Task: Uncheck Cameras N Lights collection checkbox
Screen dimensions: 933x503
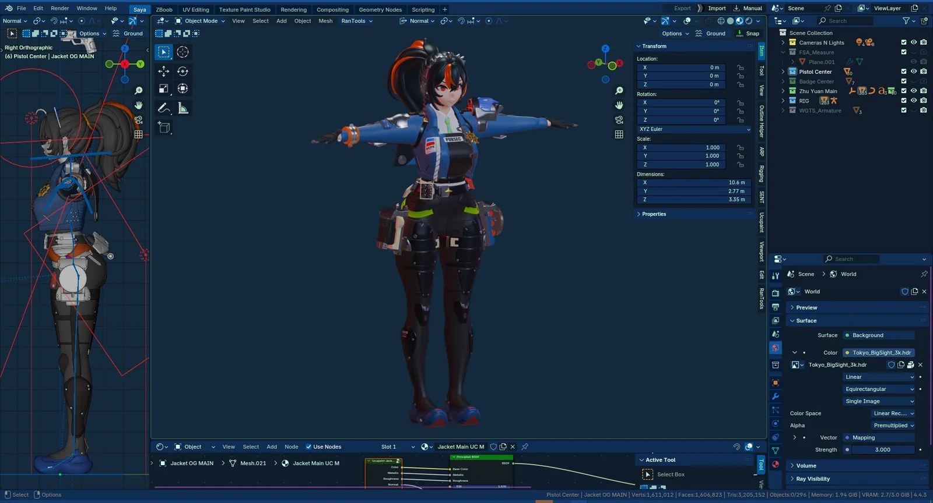Action: (904, 42)
